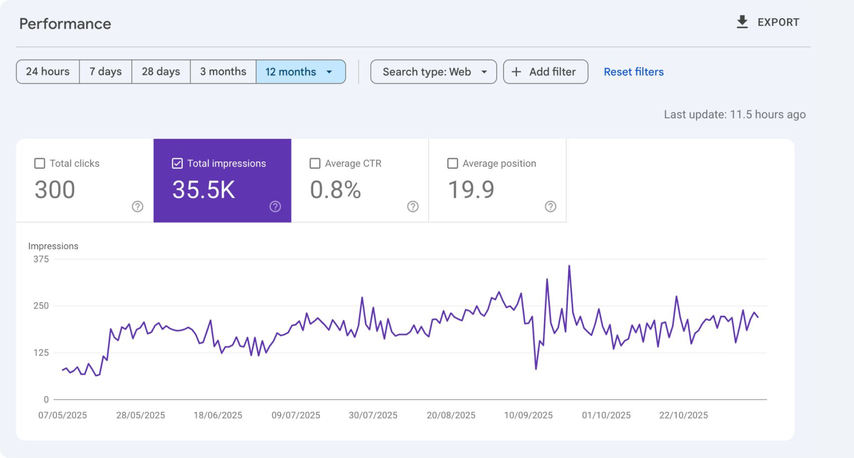Click the plus icon in Add filter
Image resolution: width=854 pixels, height=458 pixels.
[516, 72]
